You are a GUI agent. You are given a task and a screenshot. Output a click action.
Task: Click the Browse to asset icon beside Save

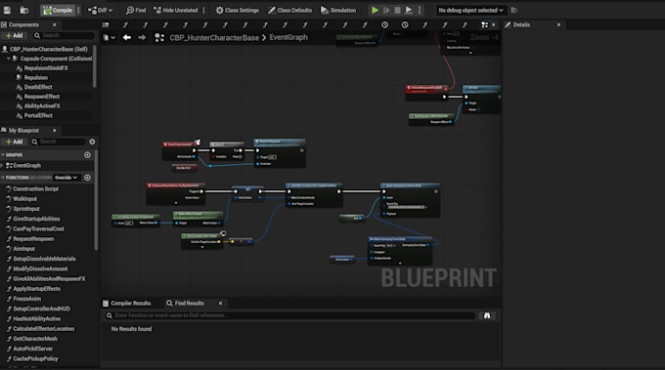[x=24, y=10]
